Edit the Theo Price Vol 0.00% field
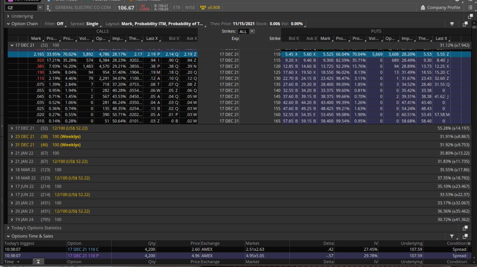The width and height of the screenshot is (477, 267). pos(297,24)
